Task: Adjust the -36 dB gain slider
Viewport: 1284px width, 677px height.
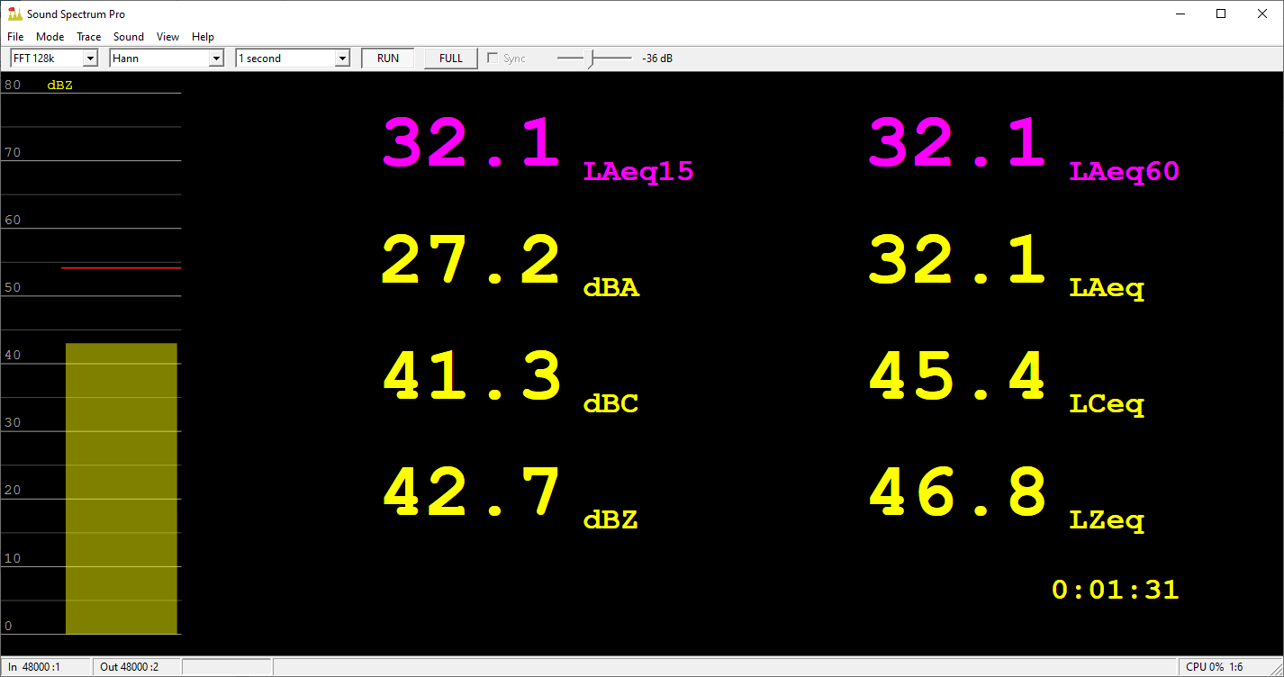Action: coord(595,57)
